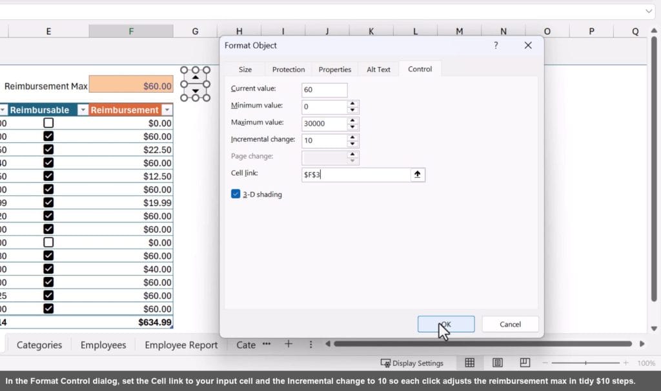Increase Minimum value with up arrow
This screenshot has width=661, height=391.
click(x=352, y=104)
